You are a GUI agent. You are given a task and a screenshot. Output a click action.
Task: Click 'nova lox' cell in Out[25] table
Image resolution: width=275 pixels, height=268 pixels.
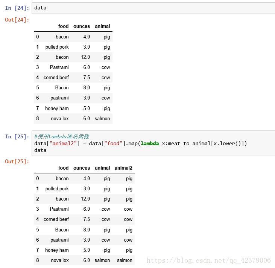(60, 260)
